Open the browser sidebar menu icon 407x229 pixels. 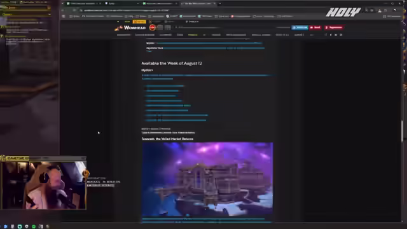64,16
